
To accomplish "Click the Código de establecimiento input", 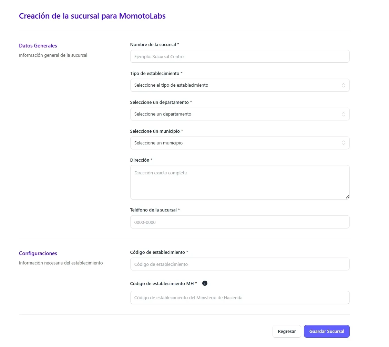I will coord(240,264).
